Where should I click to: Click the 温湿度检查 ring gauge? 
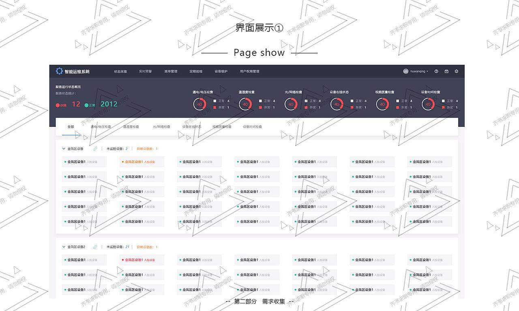(x=245, y=104)
